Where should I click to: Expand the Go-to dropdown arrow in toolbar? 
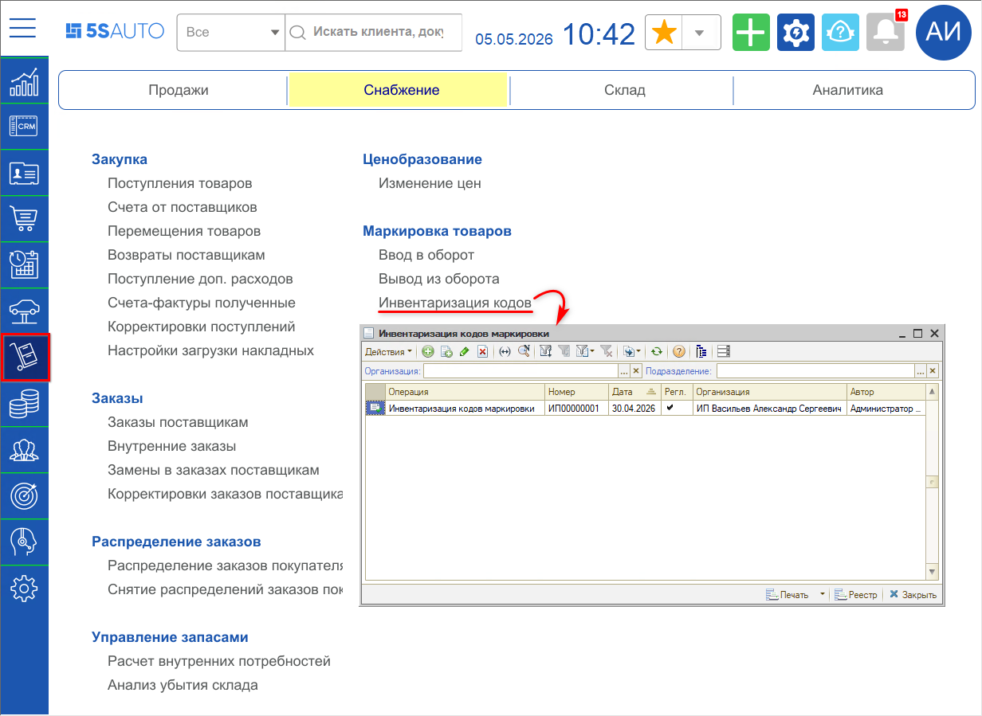tap(639, 351)
